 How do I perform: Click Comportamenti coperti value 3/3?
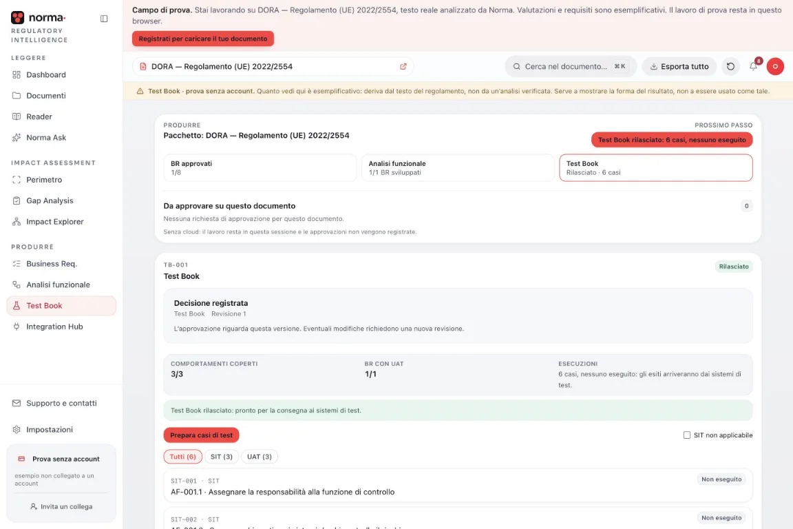[x=177, y=375]
